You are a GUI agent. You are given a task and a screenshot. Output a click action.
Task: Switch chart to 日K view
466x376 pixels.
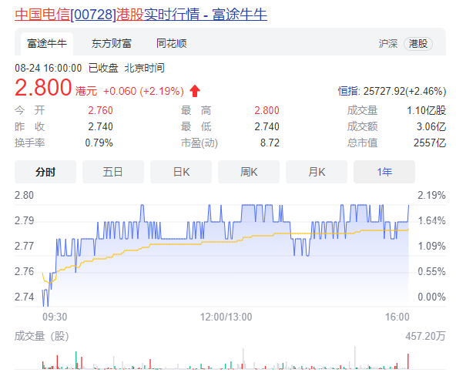pyautogui.click(x=181, y=172)
